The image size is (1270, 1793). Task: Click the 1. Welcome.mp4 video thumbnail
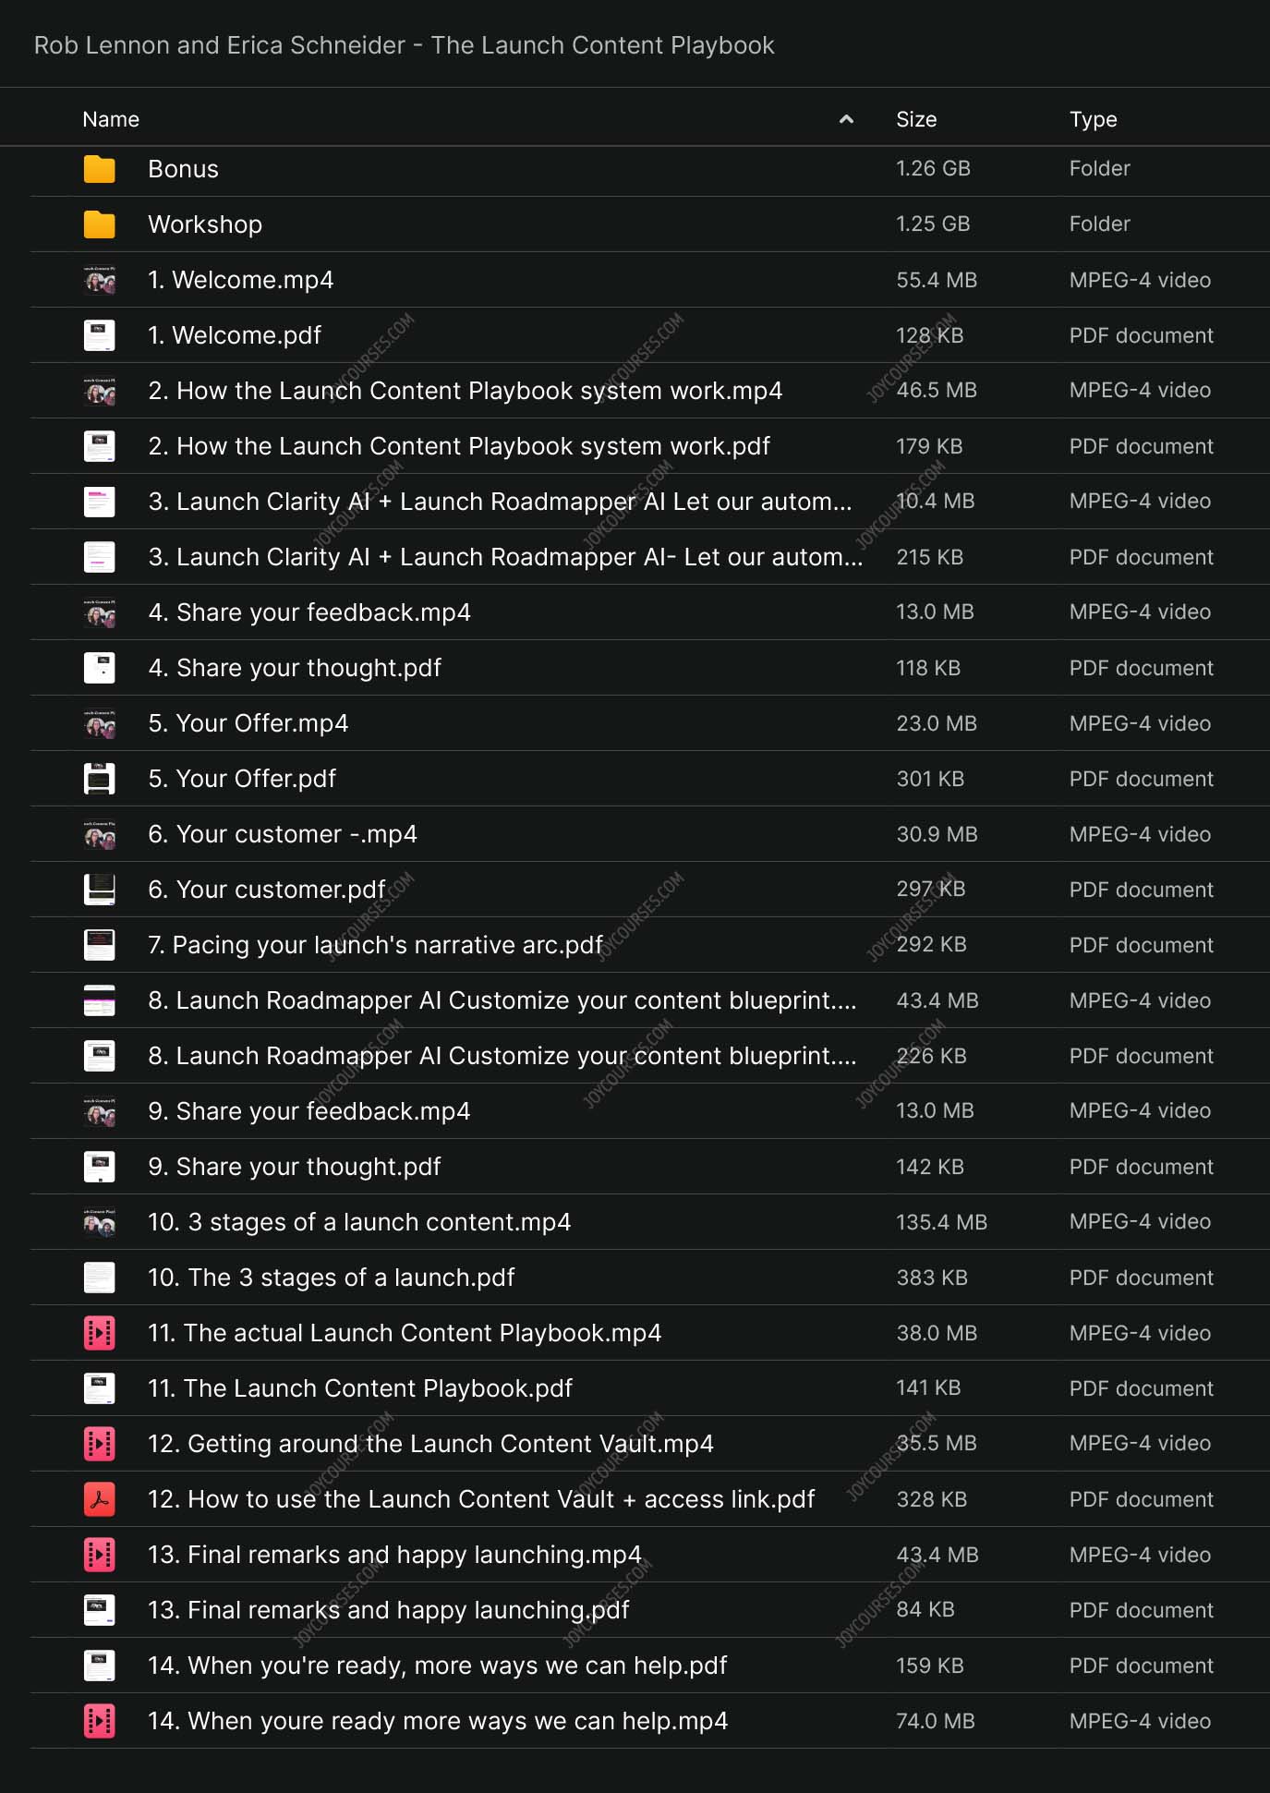pos(99,280)
